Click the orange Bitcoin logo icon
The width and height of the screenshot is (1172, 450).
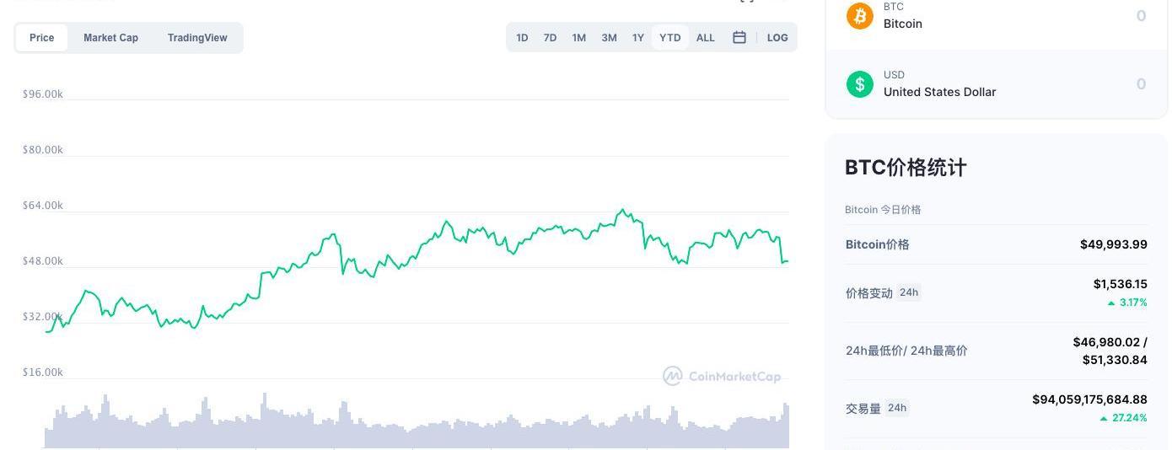(x=860, y=16)
